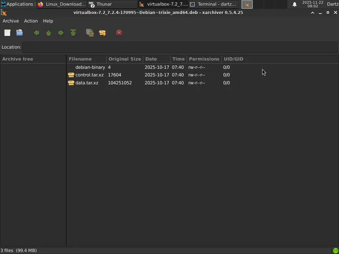The width and height of the screenshot is (339, 254).
Task: Click the highlighted xarchiver icon in panel
Action: click(247, 4)
